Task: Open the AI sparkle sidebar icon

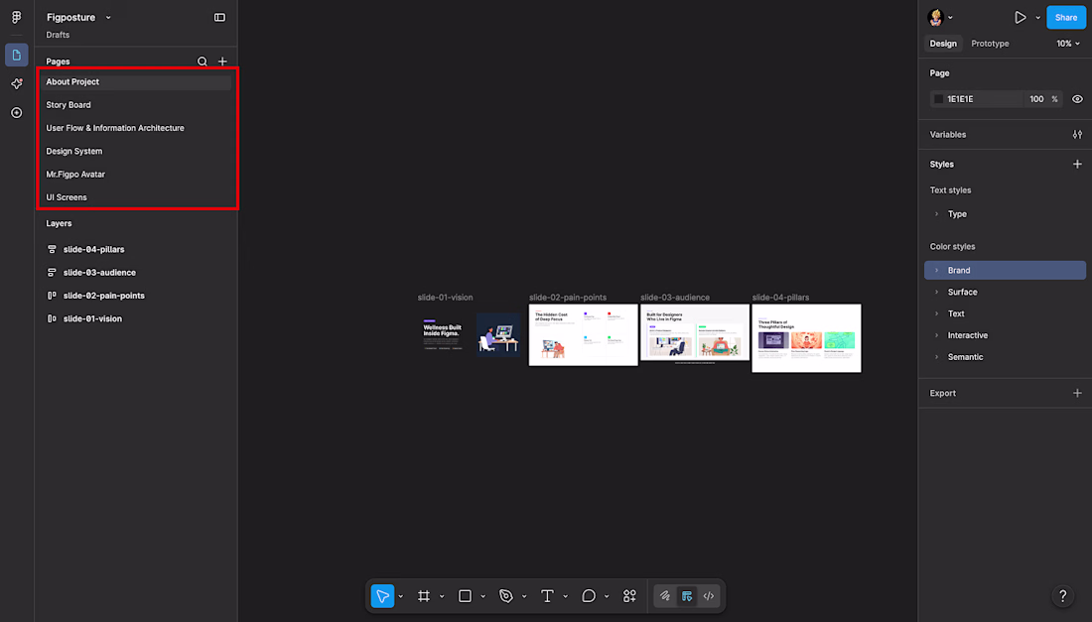Action: (x=17, y=83)
